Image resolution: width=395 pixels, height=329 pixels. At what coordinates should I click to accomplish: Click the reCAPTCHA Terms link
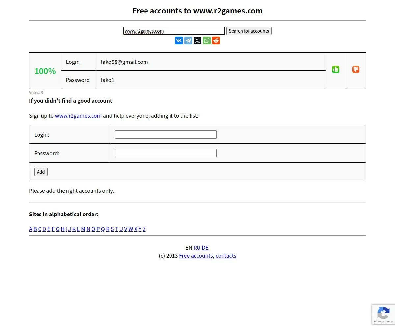tap(389, 321)
